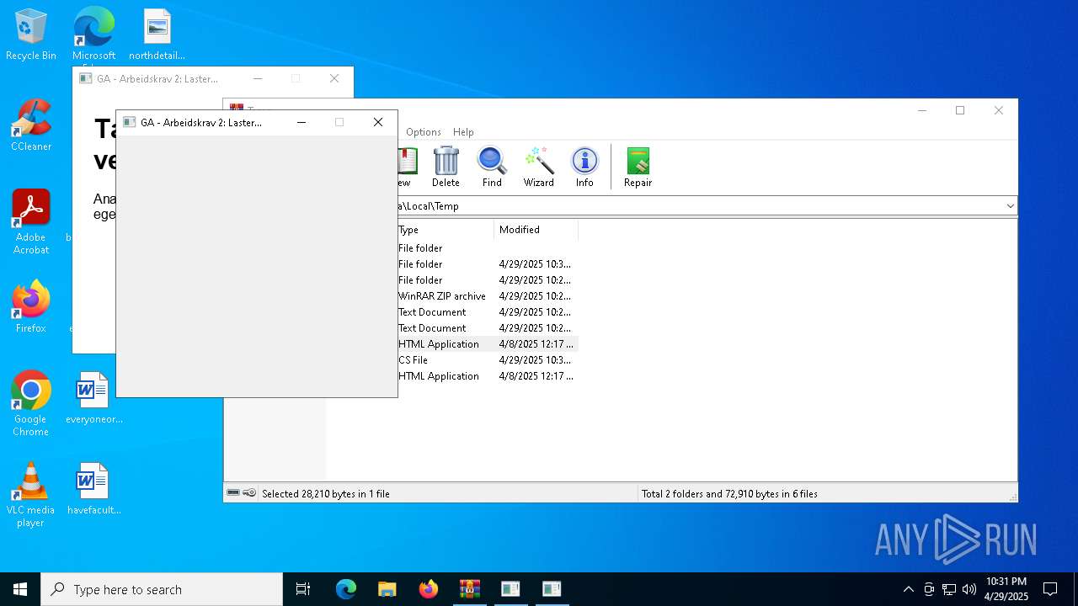Open Microsoft Edge from the taskbar

coord(346,589)
